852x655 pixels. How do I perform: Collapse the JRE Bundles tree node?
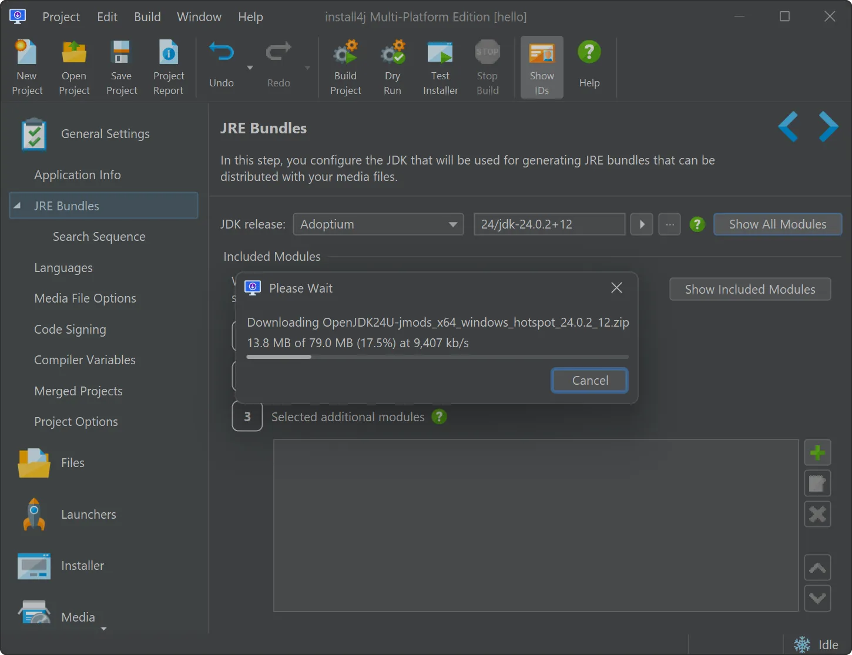pyautogui.click(x=17, y=206)
